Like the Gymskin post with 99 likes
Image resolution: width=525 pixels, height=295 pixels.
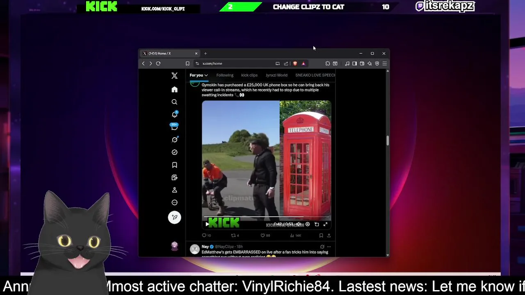pos(265,235)
